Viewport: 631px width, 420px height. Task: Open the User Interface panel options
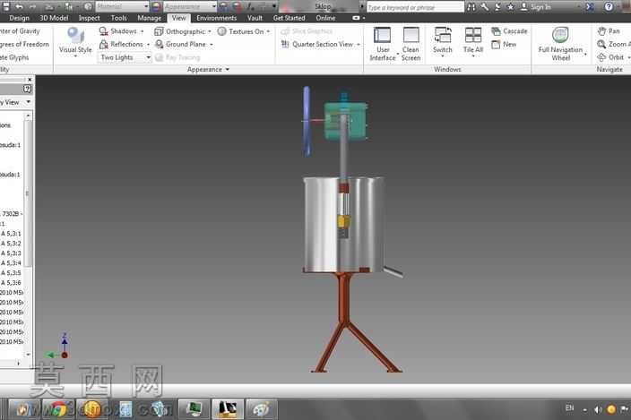[x=383, y=43]
